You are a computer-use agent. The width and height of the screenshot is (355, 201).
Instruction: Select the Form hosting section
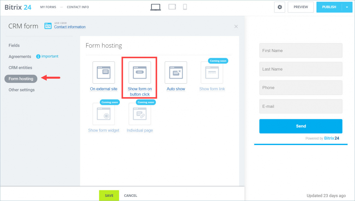click(x=21, y=79)
